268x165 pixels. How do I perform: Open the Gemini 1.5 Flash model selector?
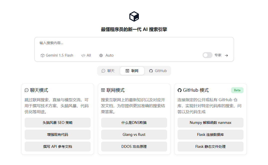[x=57, y=55]
